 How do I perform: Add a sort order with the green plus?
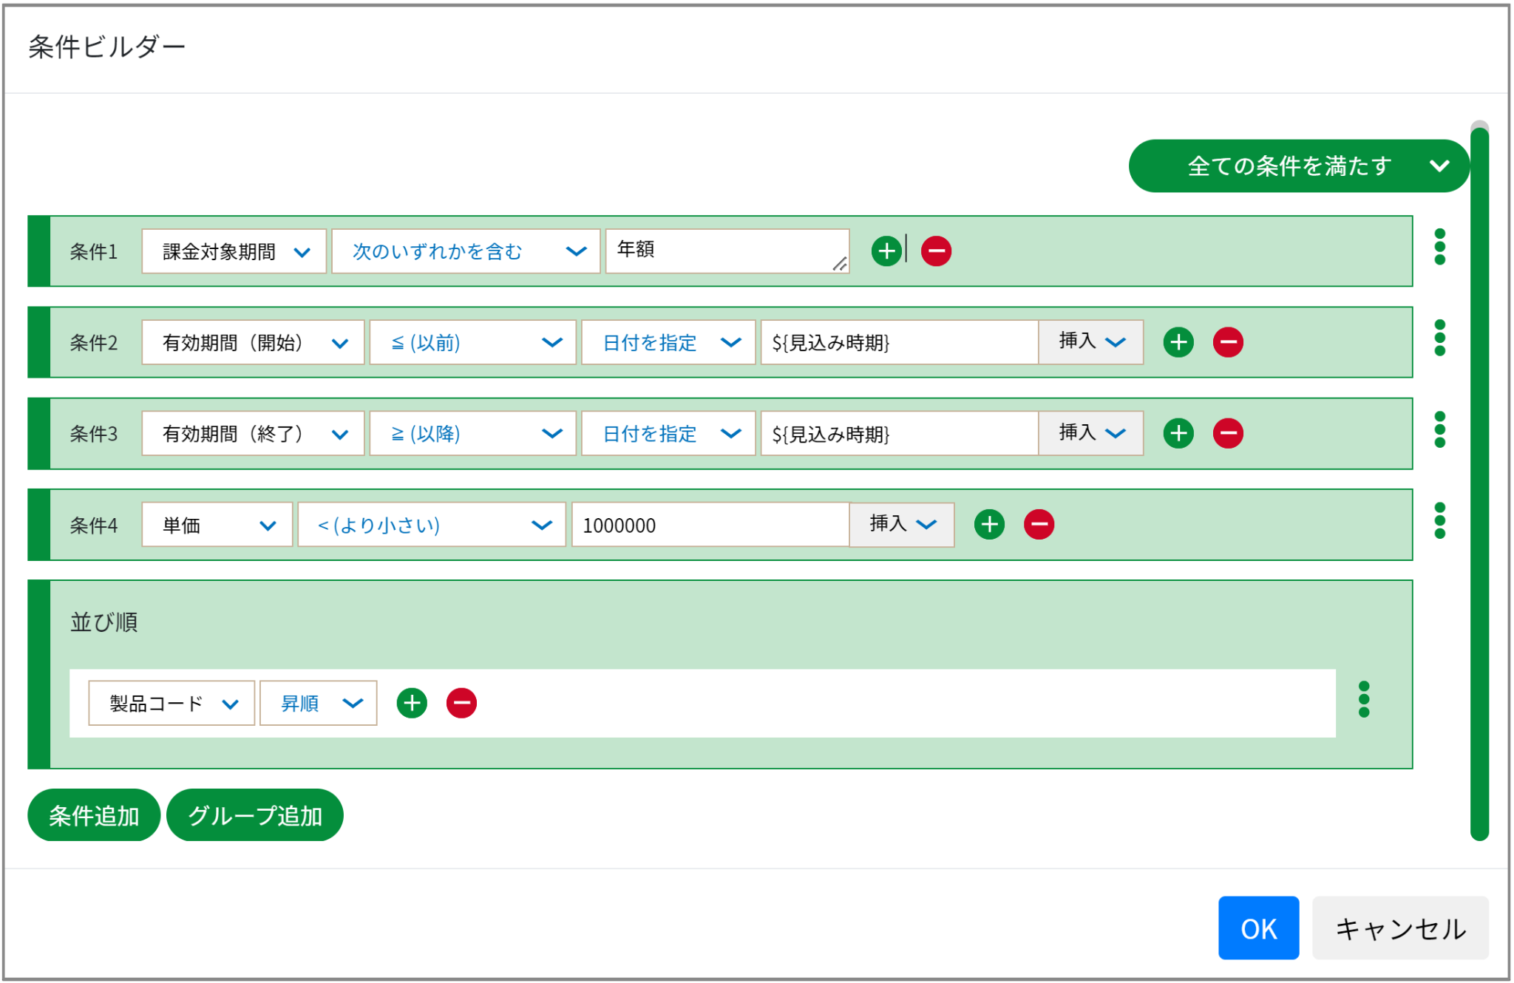pyautogui.click(x=412, y=703)
